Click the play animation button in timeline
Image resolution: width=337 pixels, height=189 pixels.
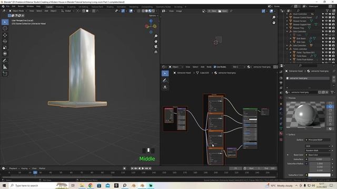point(143,169)
